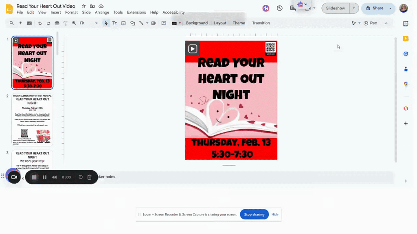
Task: Play the video icon on the slide
Action: pos(193,49)
